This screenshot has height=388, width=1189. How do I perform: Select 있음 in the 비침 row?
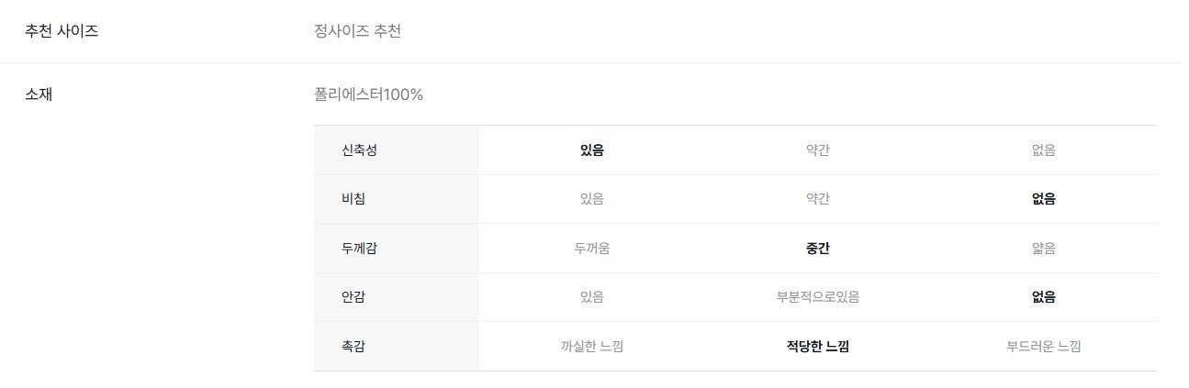tap(591, 199)
